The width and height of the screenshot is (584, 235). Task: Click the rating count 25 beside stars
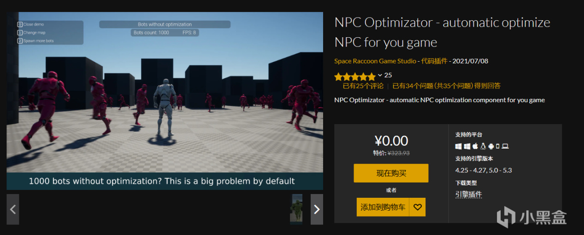[x=388, y=75]
